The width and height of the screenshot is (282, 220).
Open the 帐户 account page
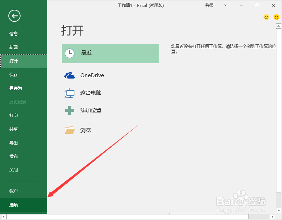tap(14, 191)
